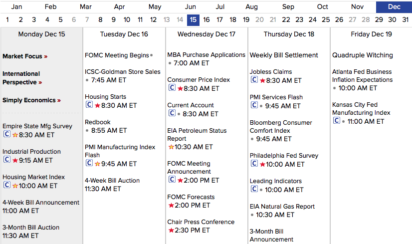Screen dimensions: 412x244
Task: Open the EIA Petroleum Status Report link
Action: (x=197, y=135)
